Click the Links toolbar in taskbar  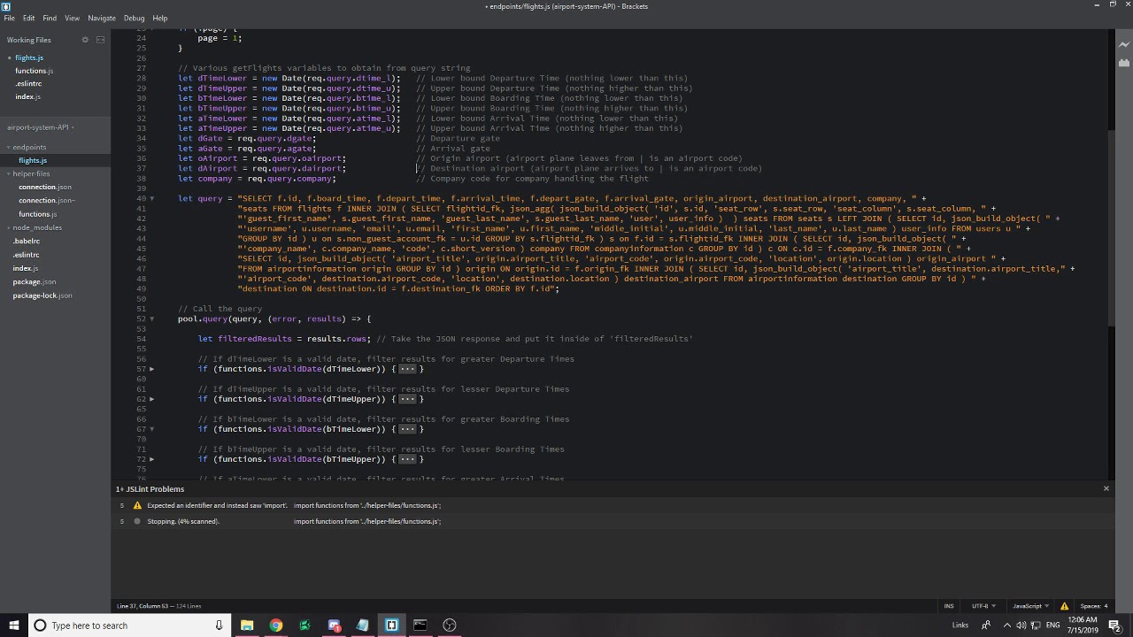960,625
